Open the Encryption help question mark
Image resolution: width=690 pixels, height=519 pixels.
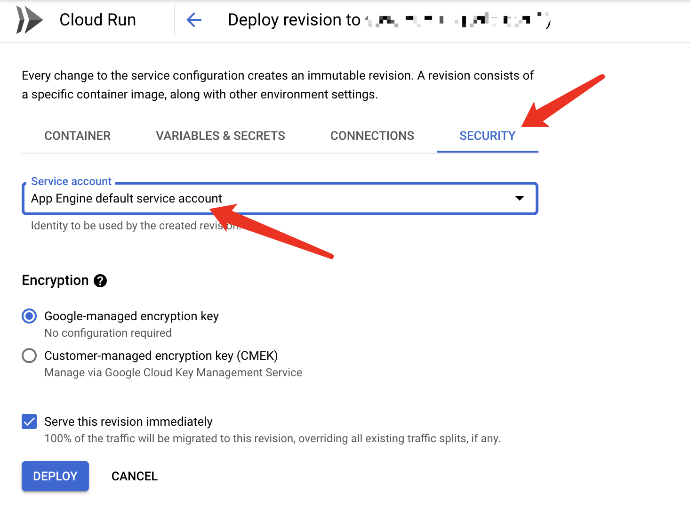tap(100, 281)
